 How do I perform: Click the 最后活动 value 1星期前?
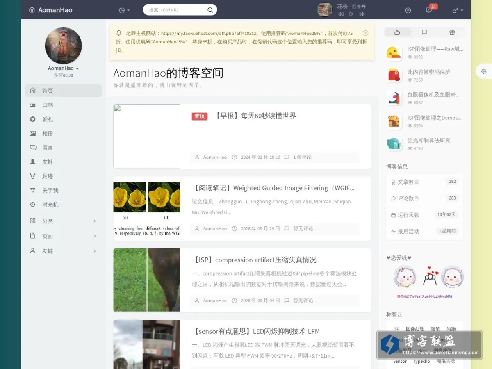[447, 231]
